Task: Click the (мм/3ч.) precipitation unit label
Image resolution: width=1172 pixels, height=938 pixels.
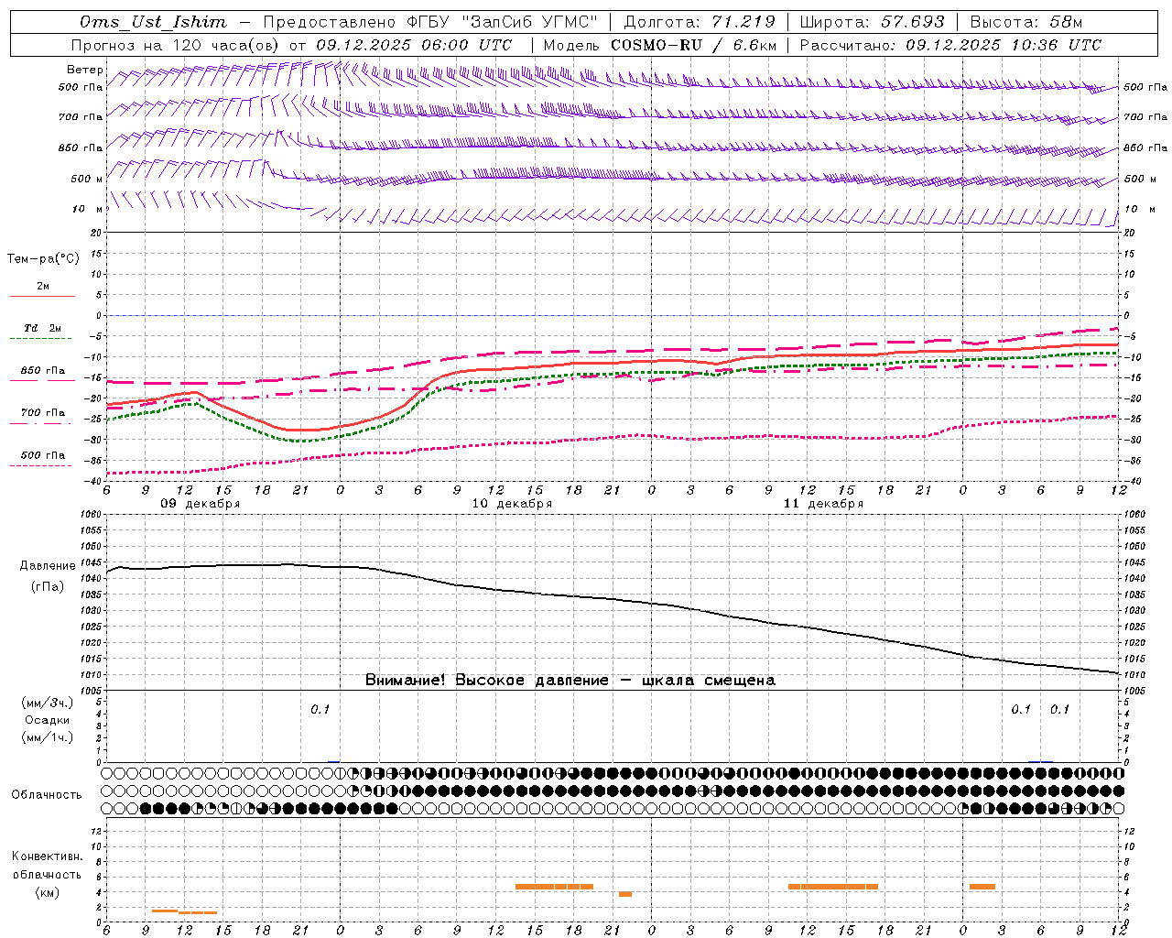Action: (x=47, y=703)
